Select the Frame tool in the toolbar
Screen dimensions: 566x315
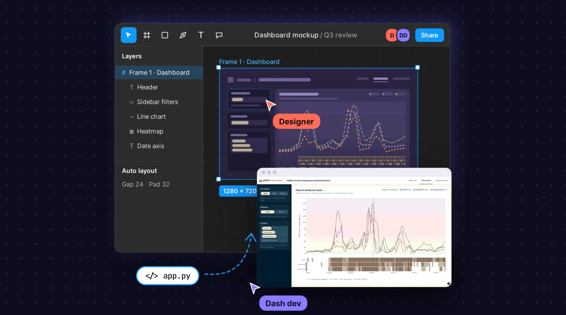[x=147, y=35]
